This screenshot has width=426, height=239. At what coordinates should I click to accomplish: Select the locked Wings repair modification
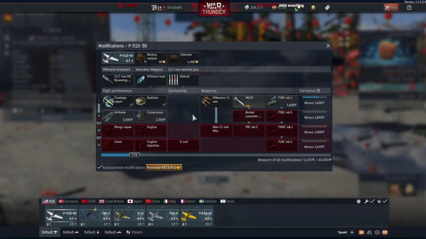[117, 130]
